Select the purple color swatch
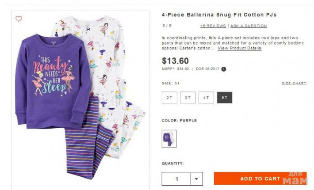314x190 pixels. (169, 138)
